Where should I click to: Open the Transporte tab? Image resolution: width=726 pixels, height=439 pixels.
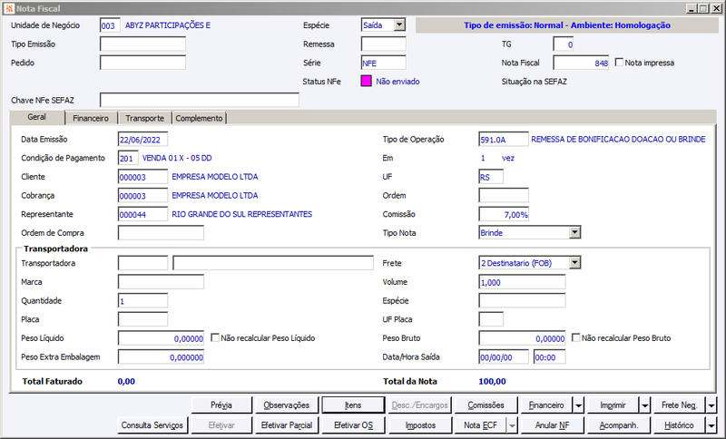(x=144, y=119)
